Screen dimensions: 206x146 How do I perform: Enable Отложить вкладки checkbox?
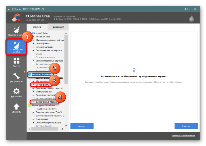(x=33, y=57)
